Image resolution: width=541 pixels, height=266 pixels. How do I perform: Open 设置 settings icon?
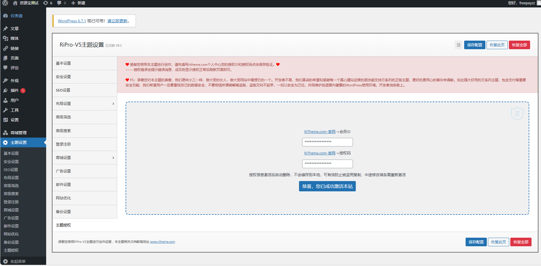coord(5,120)
